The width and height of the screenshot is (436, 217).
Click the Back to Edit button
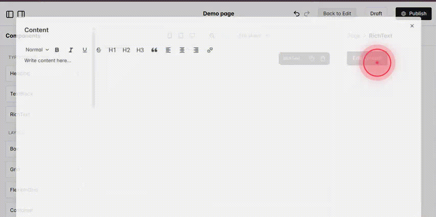coord(337,13)
